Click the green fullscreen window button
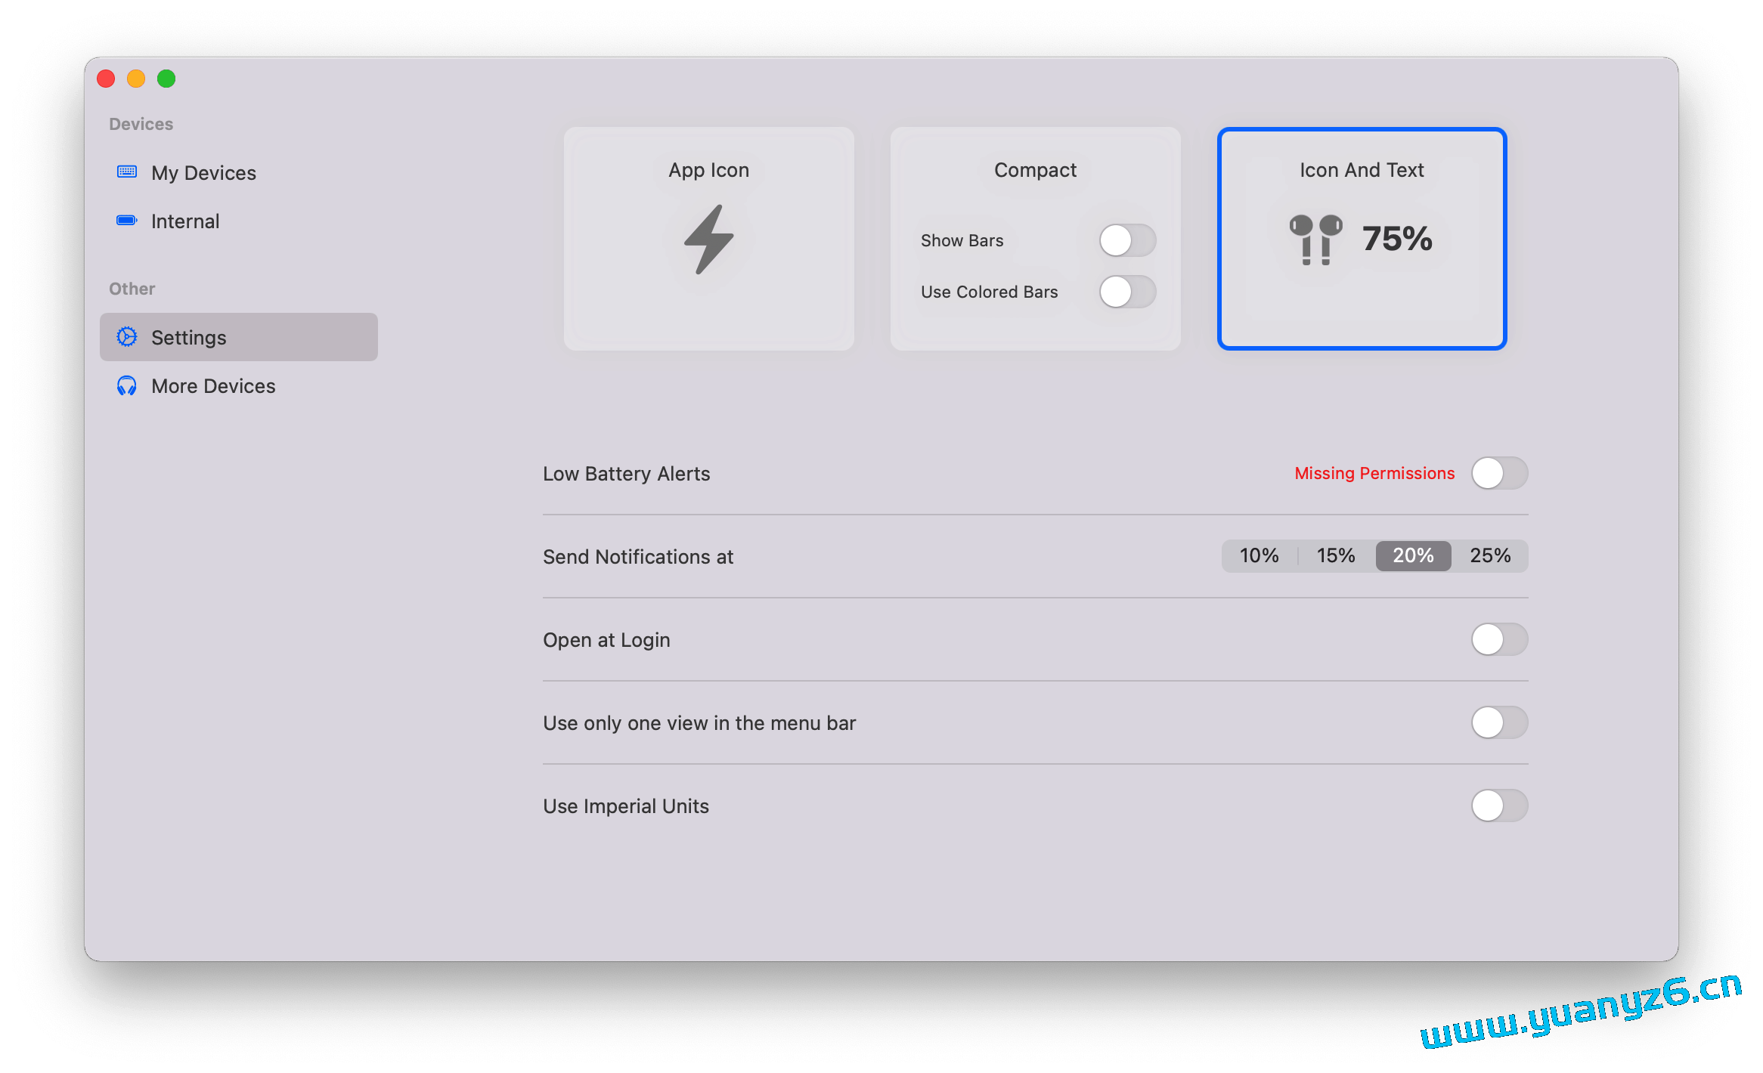The height and width of the screenshot is (1073, 1763). tap(166, 79)
